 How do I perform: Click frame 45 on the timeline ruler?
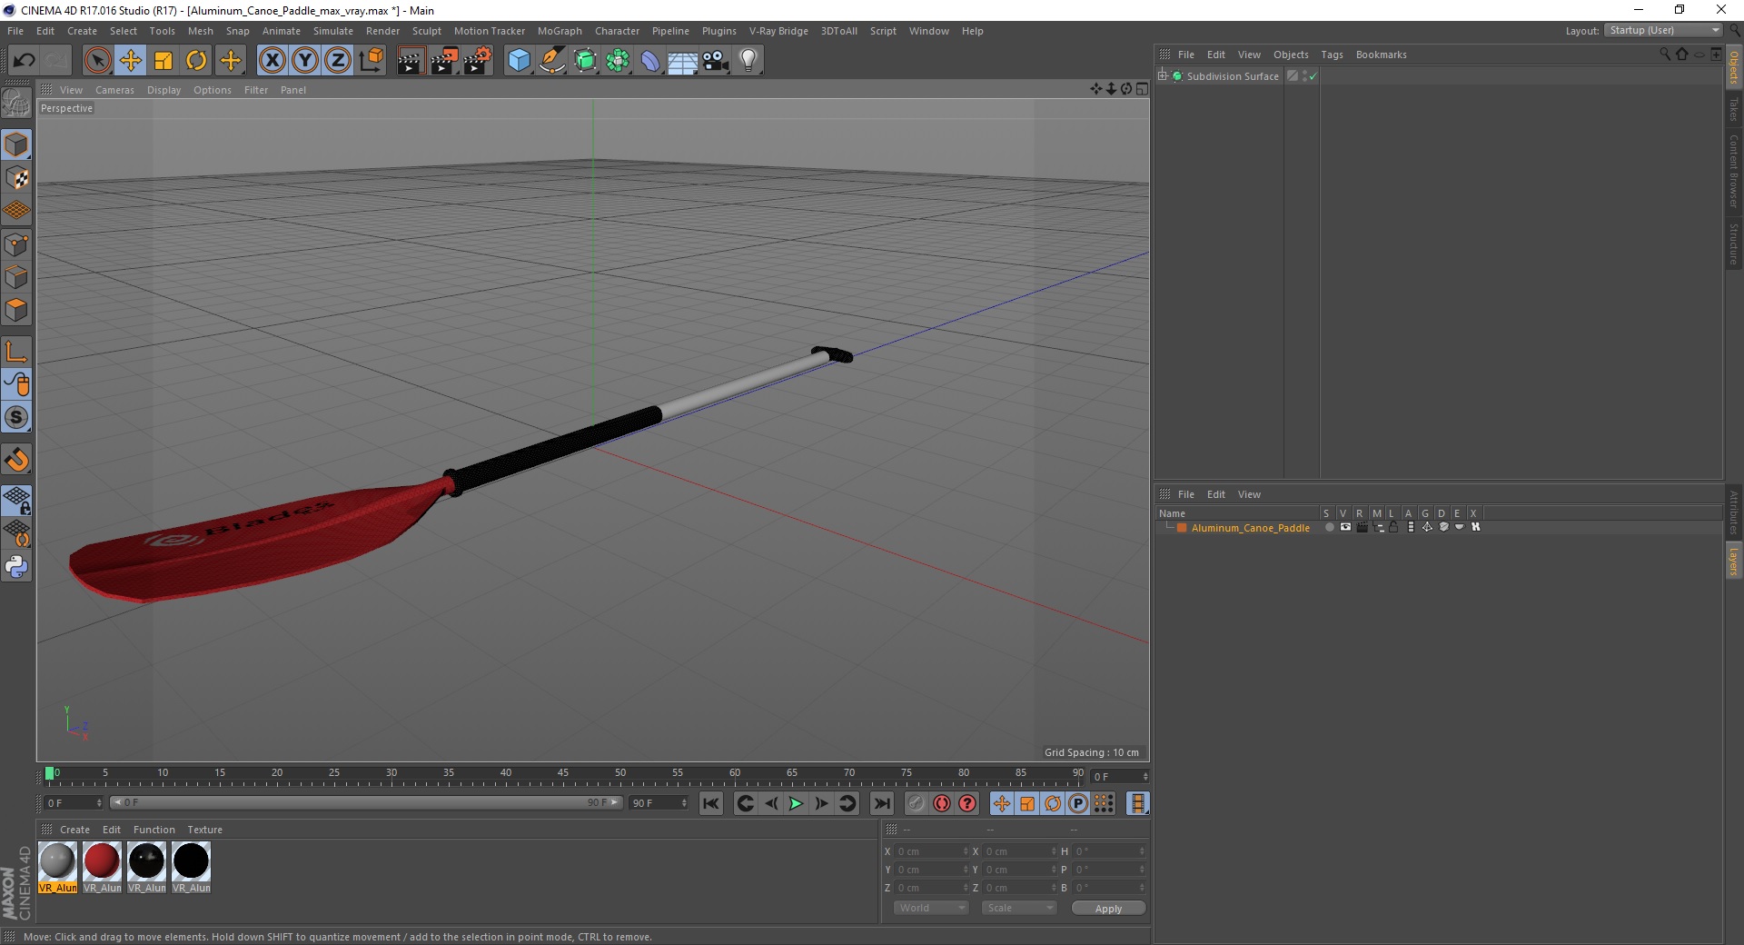(x=563, y=773)
